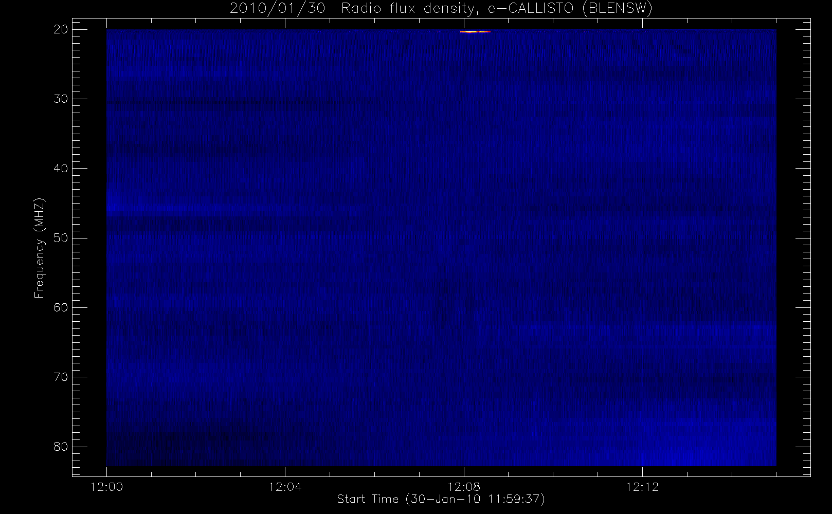Click the "Frequency (MHZ)" axis label

[40, 248]
